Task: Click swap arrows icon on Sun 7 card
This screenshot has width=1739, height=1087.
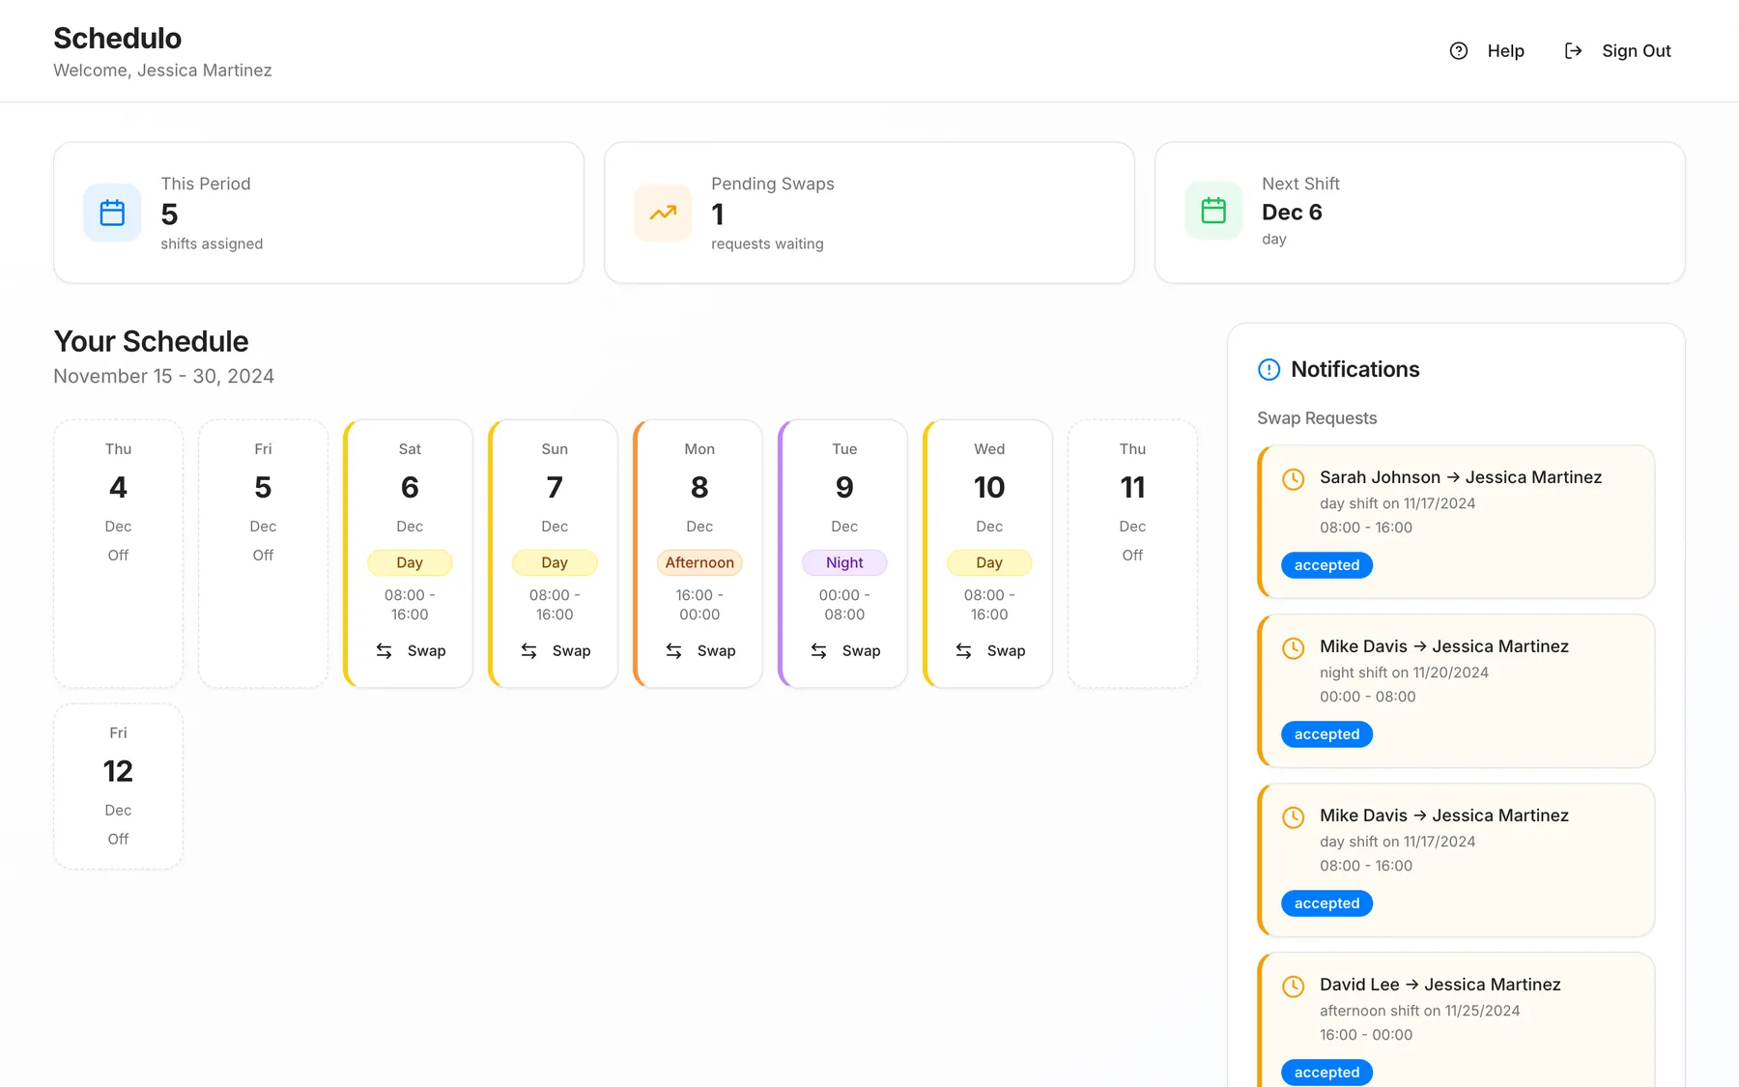Action: click(528, 651)
